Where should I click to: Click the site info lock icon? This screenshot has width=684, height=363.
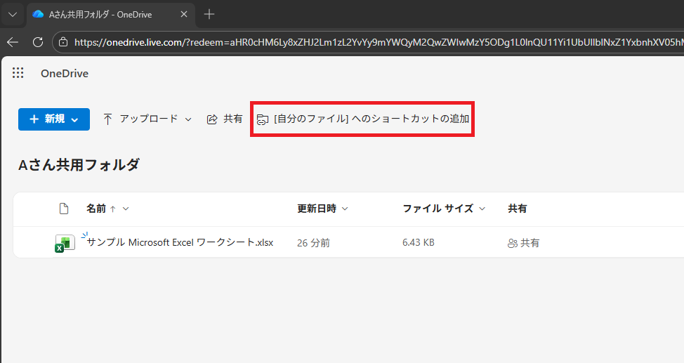click(x=63, y=42)
